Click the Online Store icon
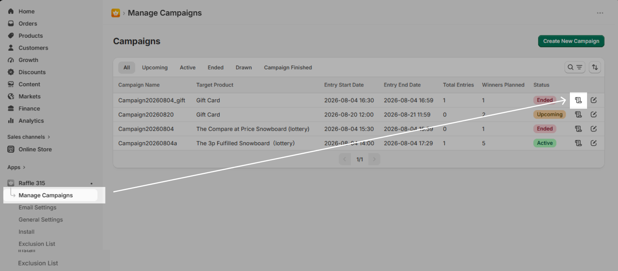 click(x=11, y=149)
